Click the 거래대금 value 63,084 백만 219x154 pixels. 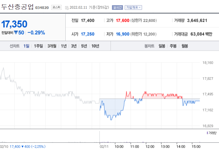click(x=201, y=34)
